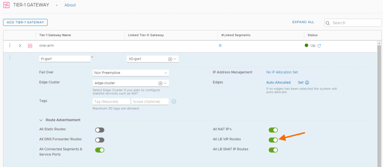Image resolution: width=383 pixels, height=167 pixels.
Task: Disable the All LB VIP Routes toggle
Action: 273,140
